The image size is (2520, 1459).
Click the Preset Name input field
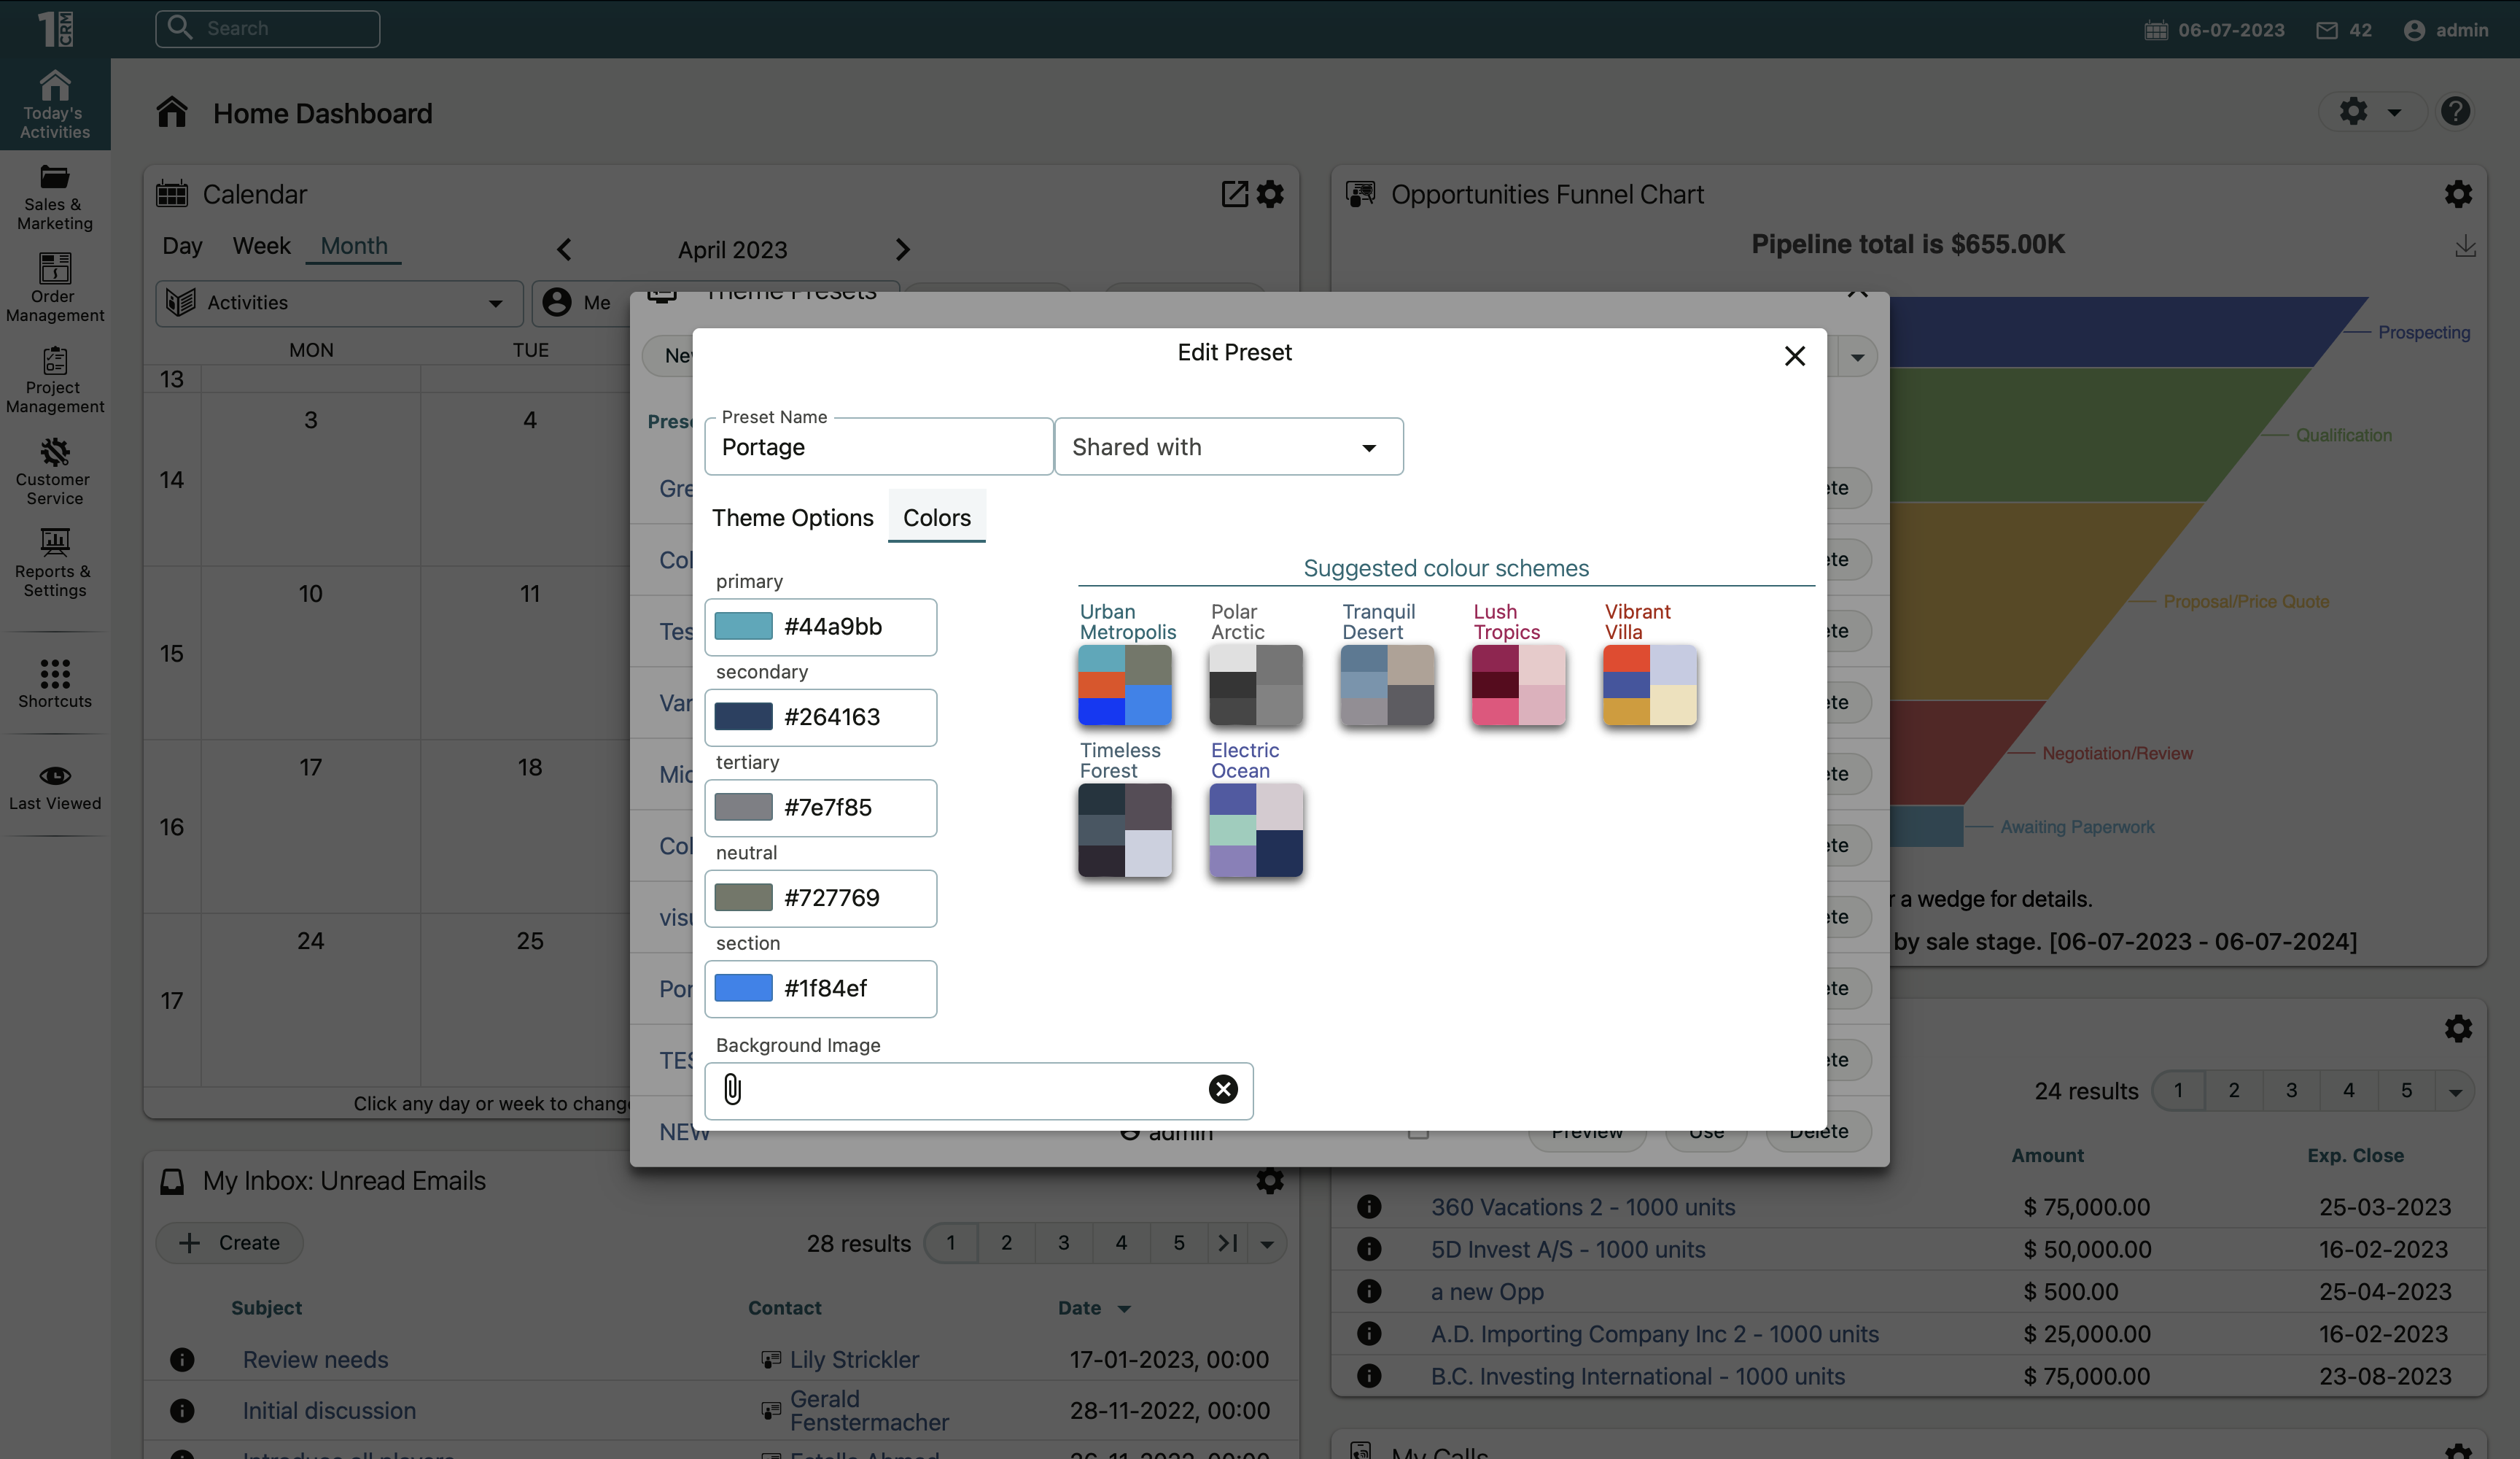[x=878, y=447]
